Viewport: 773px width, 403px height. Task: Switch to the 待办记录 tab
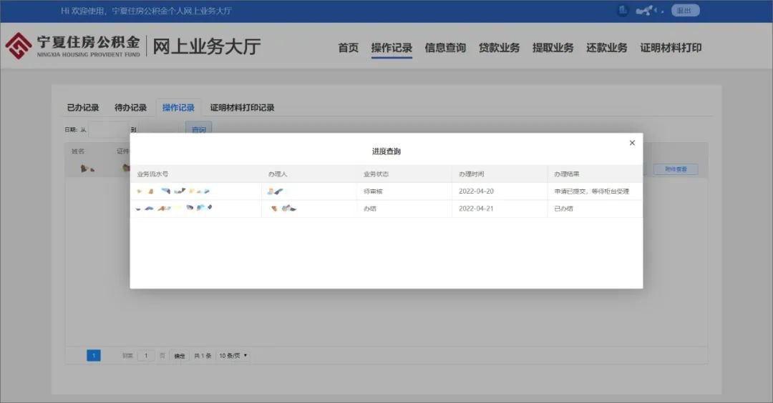click(130, 108)
